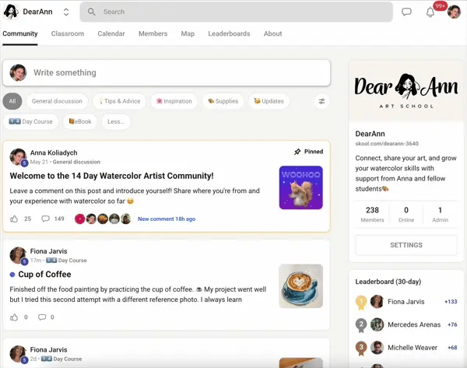This screenshot has height=368, width=467.
Task: Open the Cup of Coffee post thumbnail
Action: point(300,286)
